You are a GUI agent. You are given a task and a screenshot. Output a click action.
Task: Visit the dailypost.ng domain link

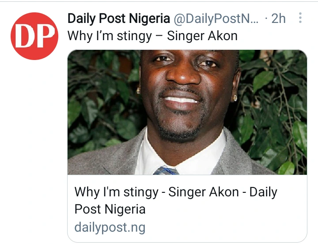click(110, 228)
